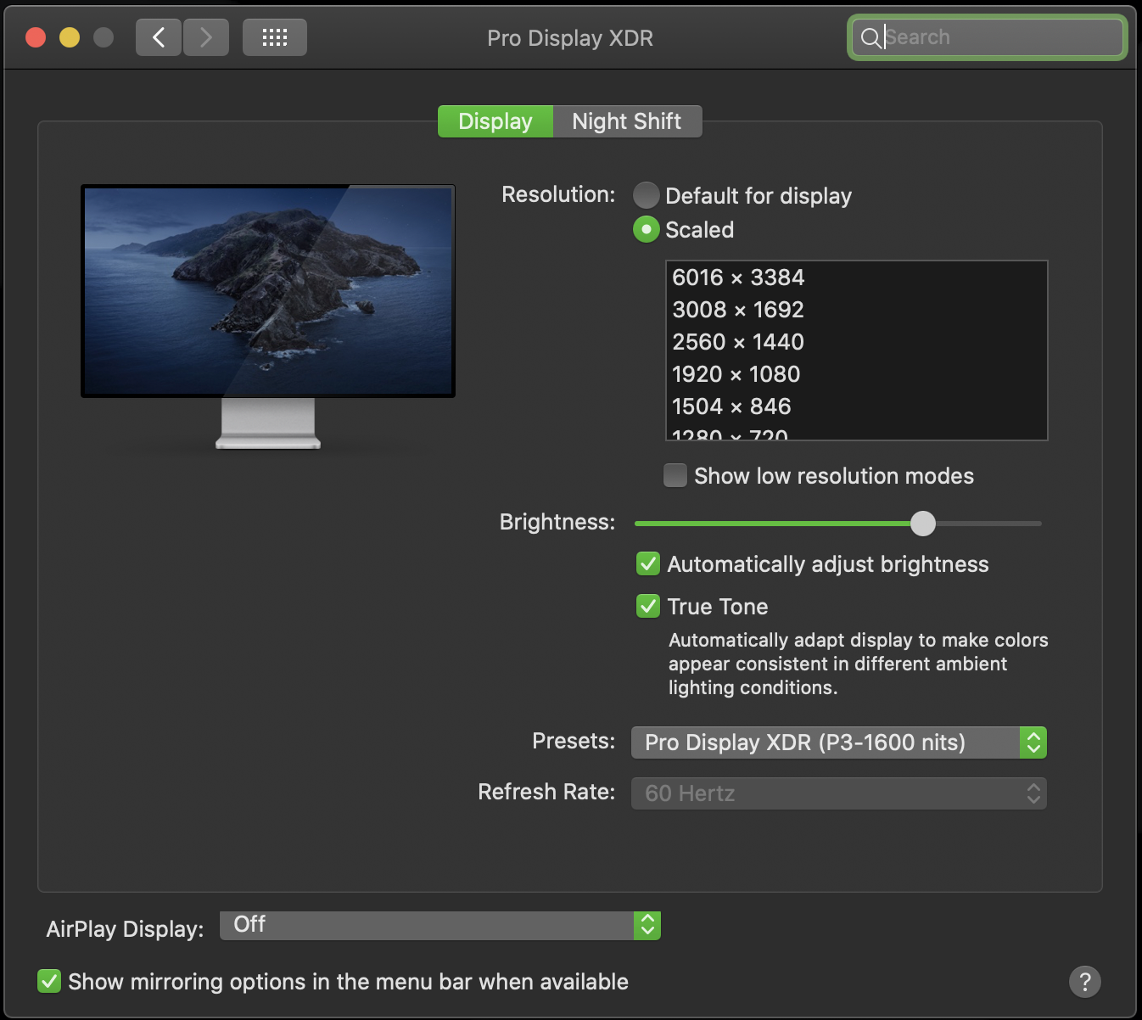Select Default for display resolution
The width and height of the screenshot is (1142, 1020).
tap(647, 195)
